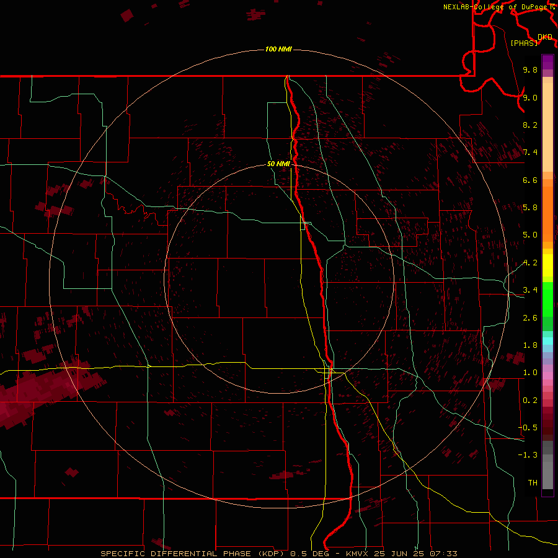Viewport: 558px width, 558px height.
Task: Select the light peach segment beside 8.2
Action: pyautogui.click(x=547, y=127)
